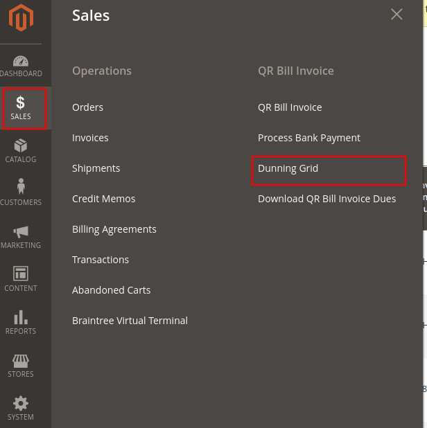Select Dunning Grid menu item
This screenshot has height=428, width=427.
point(288,168)
